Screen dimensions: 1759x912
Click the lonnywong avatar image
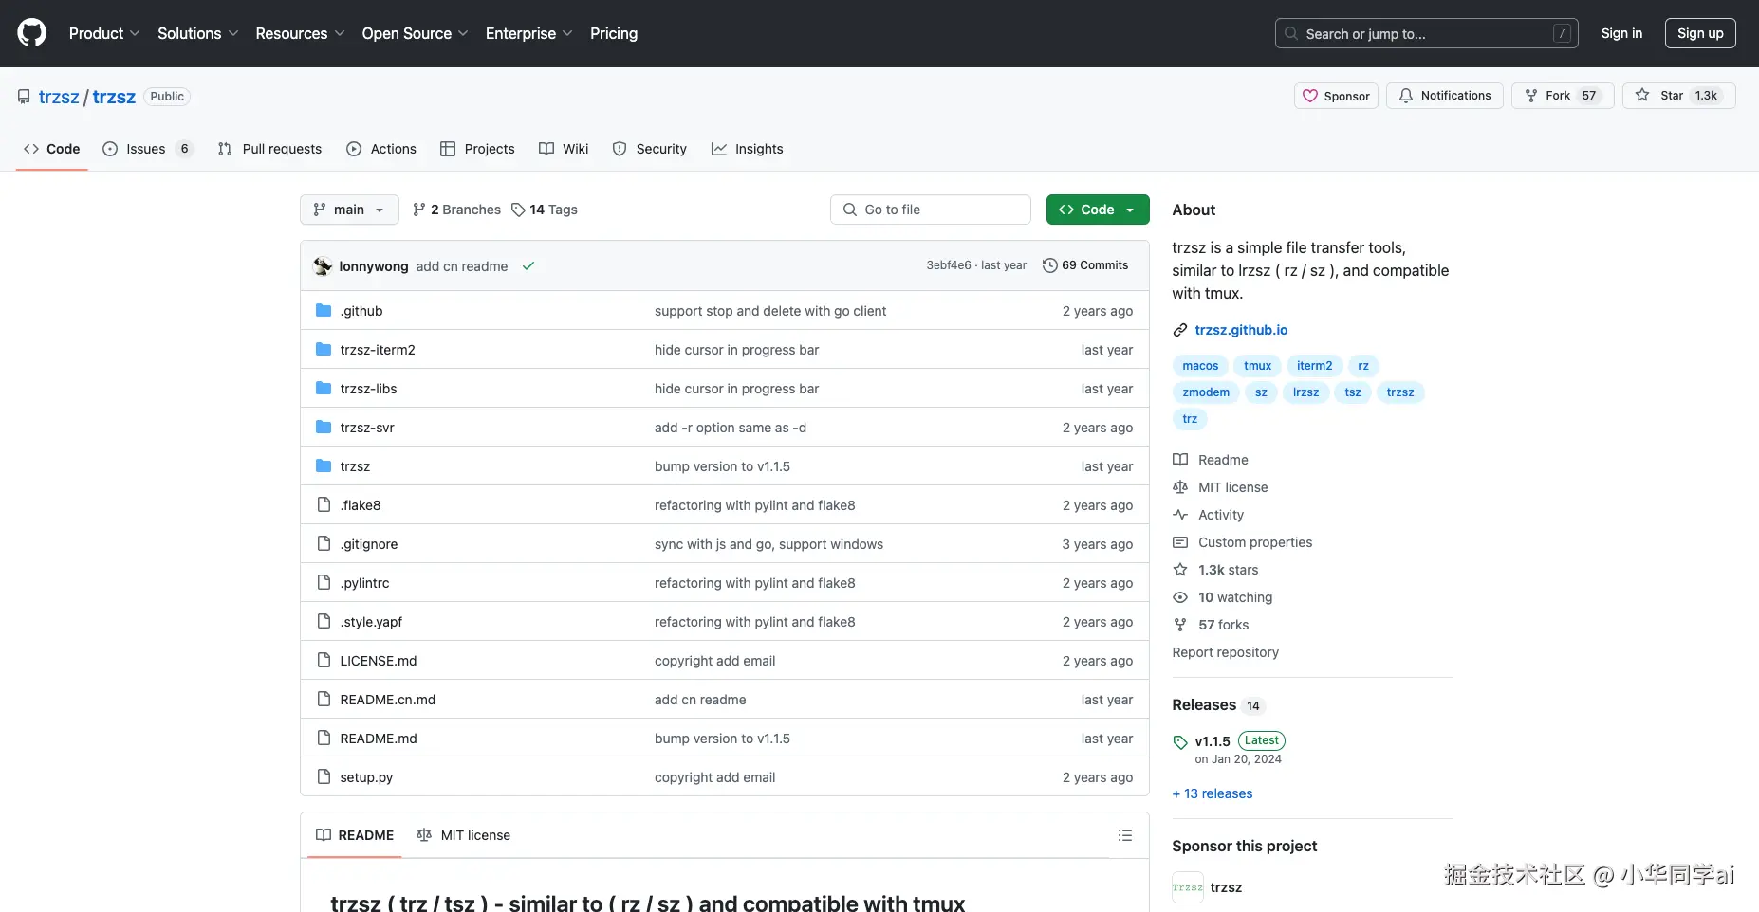pos(323,266)
